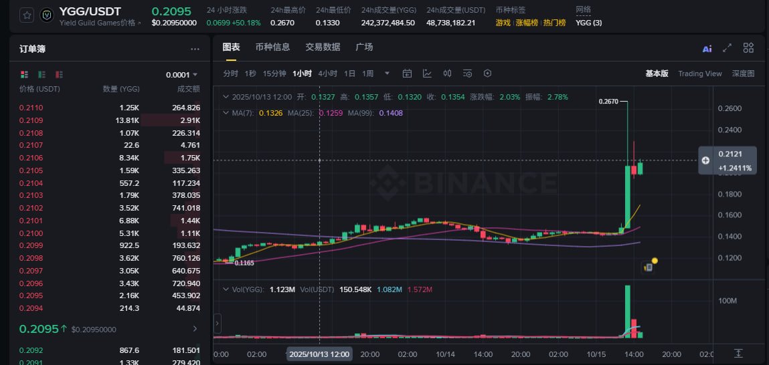
Task: Switch to the 币种信息 tab
Action: 272,47
